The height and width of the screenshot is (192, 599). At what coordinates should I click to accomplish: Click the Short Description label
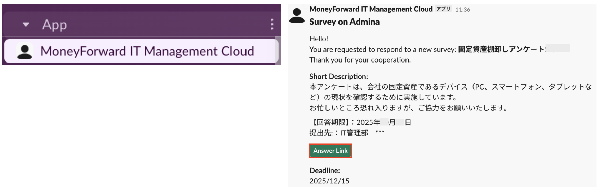pyautogui.click(x=338, y=76)
